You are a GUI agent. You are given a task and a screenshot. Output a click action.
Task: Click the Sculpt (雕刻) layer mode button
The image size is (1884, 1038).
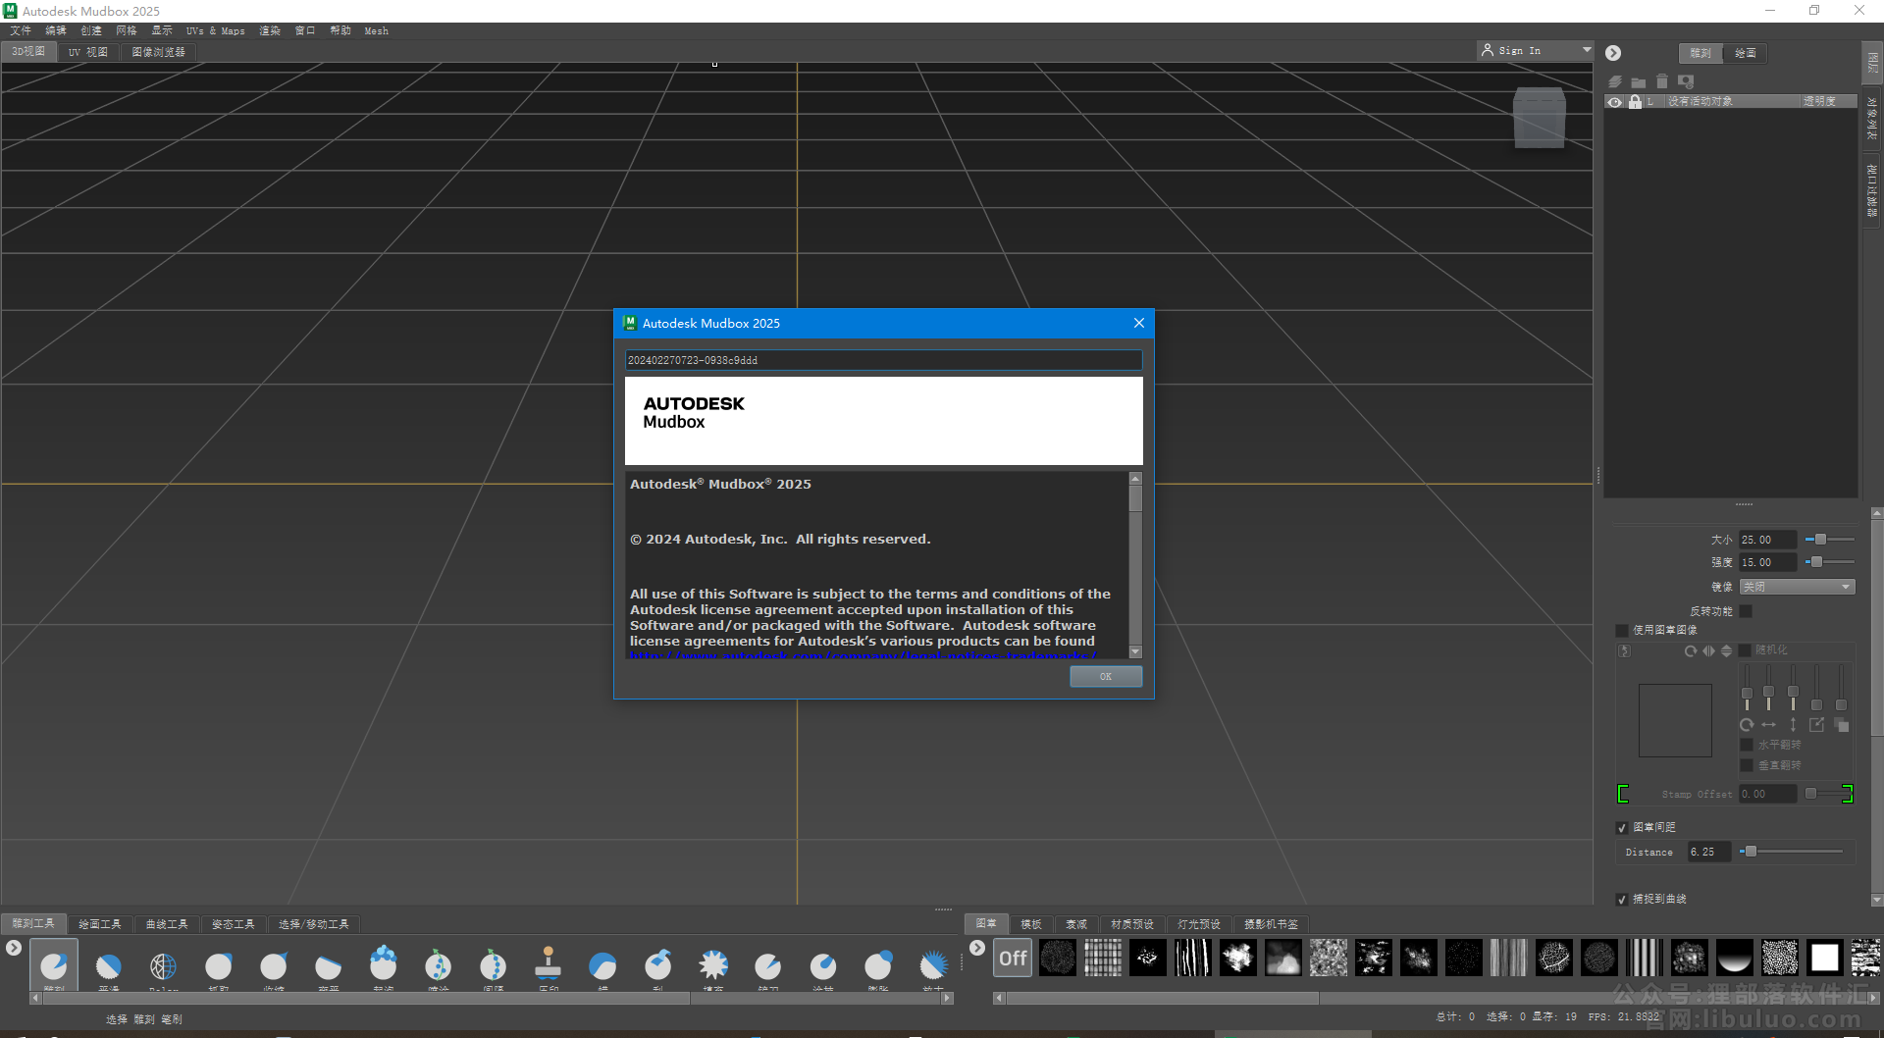click(x=1701, y=53)
